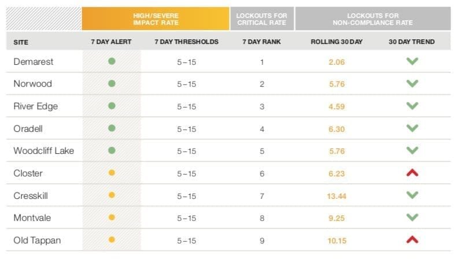
Task: Click Demarest's green downward trend chevron
Action: click(412, 61)
